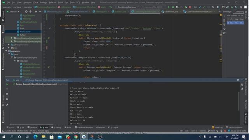Collapse com.example.myrxjava package

[12, 58]
